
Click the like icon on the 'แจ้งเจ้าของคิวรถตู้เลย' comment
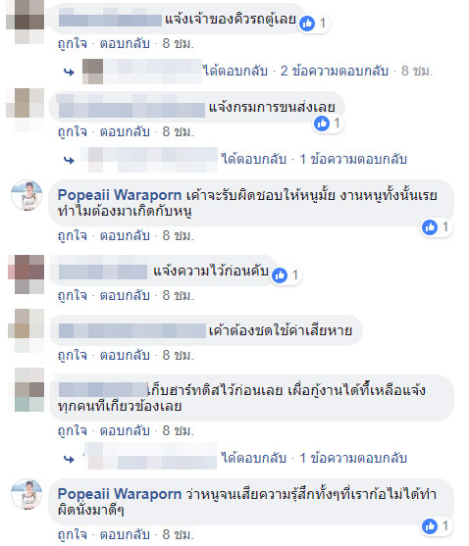coord(307,24)
